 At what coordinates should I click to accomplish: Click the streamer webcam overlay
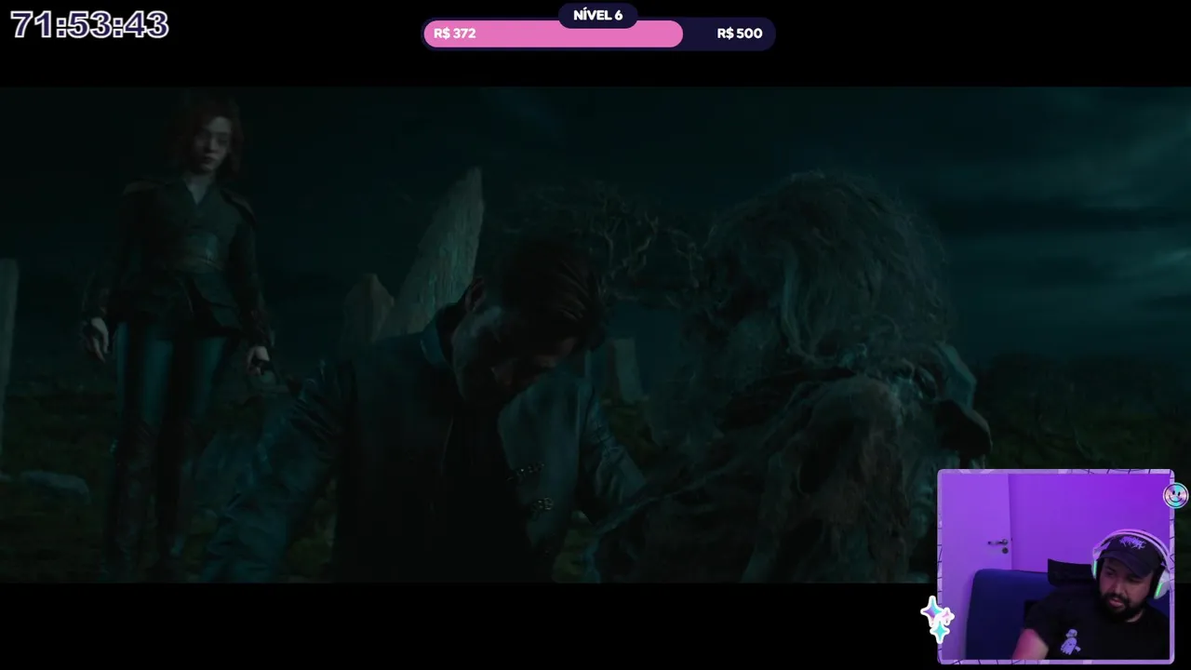[1055, 567]
